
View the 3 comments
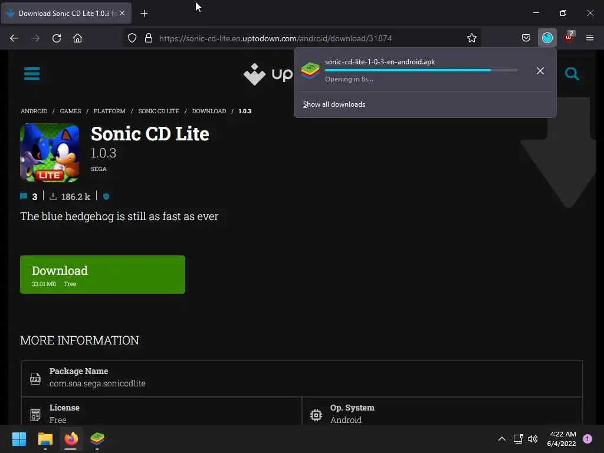pos(29,197)
